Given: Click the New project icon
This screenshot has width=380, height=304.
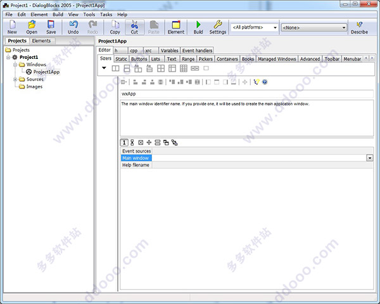Looking at the screenshot, I should 12,25.
